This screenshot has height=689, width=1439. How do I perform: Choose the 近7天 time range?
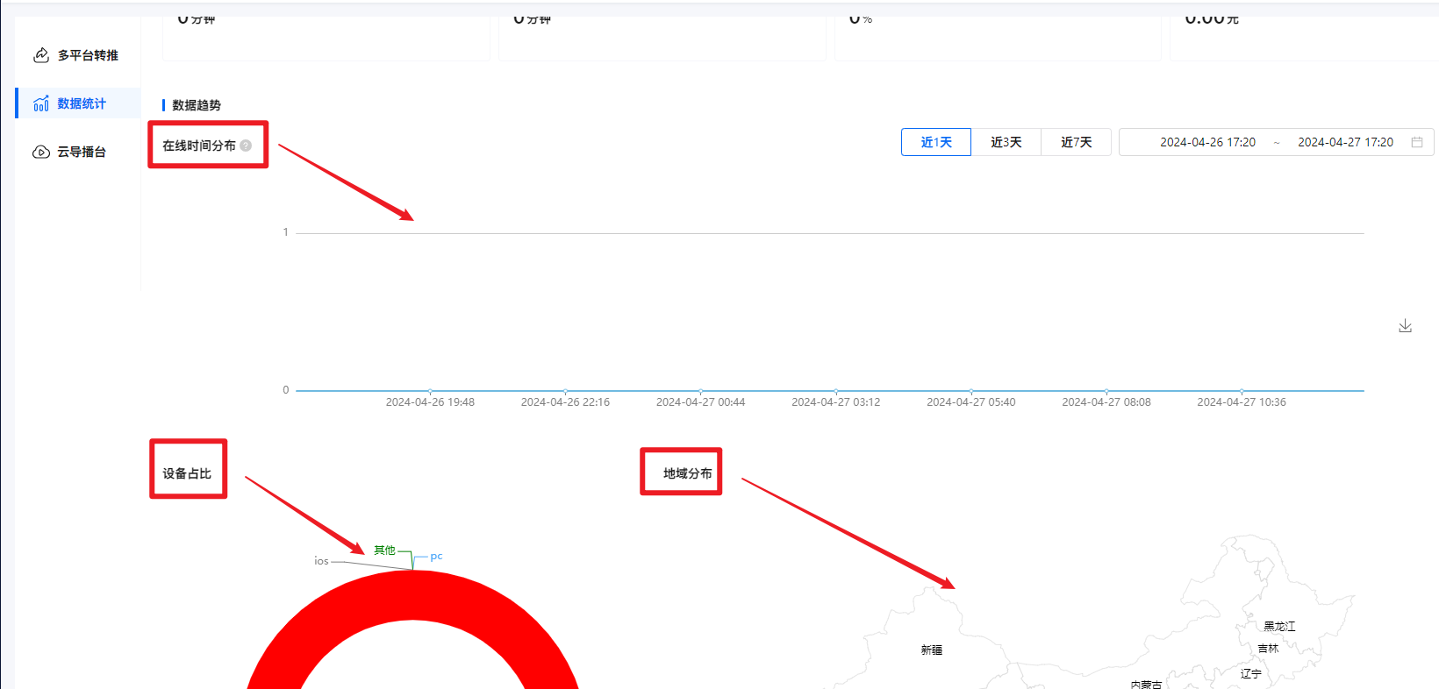pyautogui.click(x=1076, y=142)
